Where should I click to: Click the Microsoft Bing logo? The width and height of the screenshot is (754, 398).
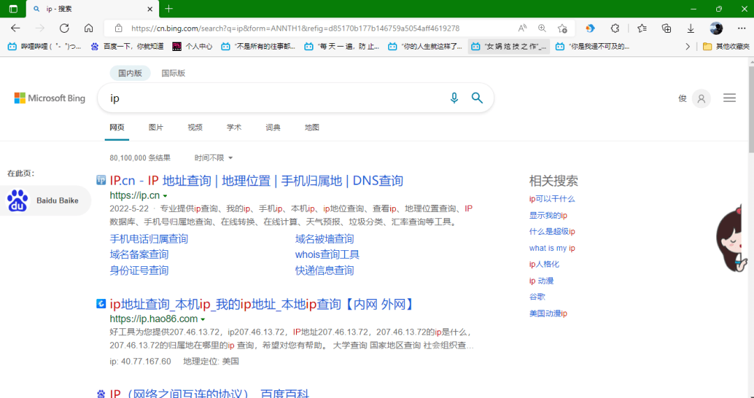click(50, 98)
